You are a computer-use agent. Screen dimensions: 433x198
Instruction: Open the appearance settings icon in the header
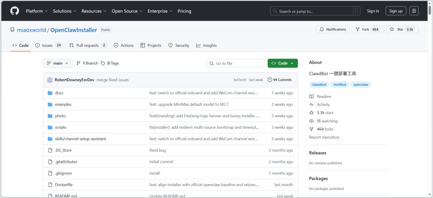(x=414, y=11)
